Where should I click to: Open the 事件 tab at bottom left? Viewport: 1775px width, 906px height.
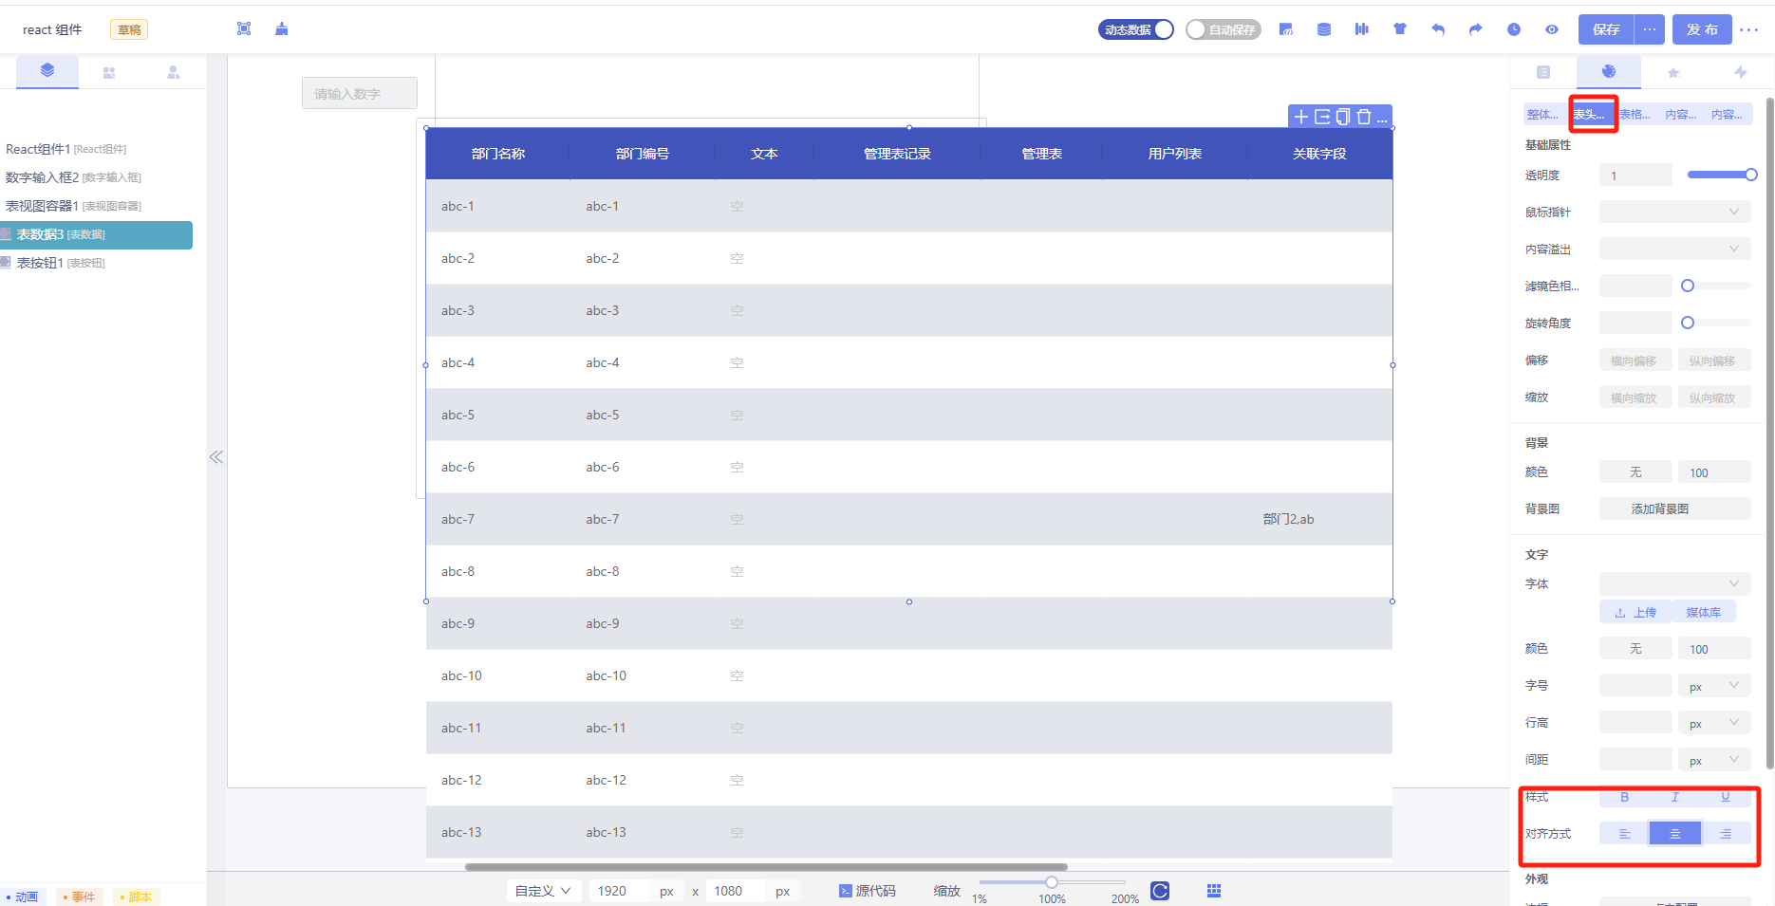(79, 897)
